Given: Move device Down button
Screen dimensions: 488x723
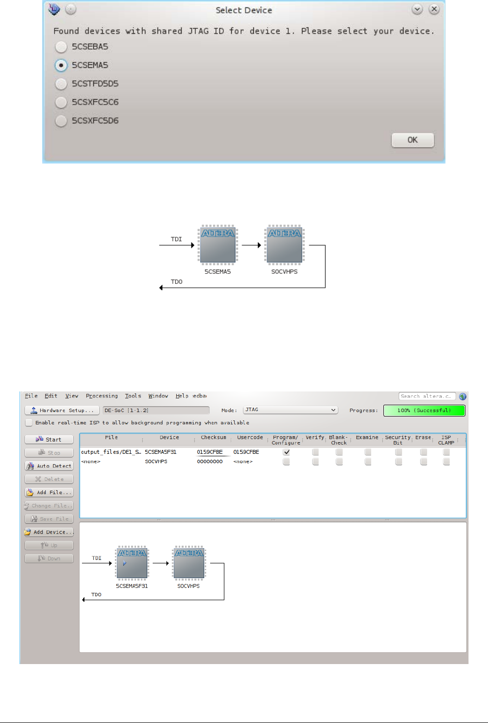Looking at the screenshot, I should tap(49, 558).
